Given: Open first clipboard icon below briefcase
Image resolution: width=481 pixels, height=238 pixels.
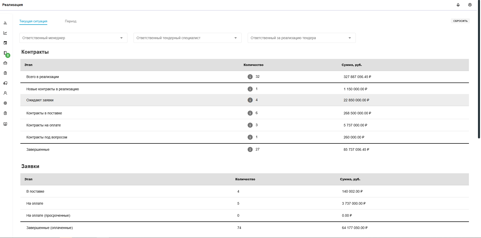Looking at the screenshot, I should click(5, 73).
